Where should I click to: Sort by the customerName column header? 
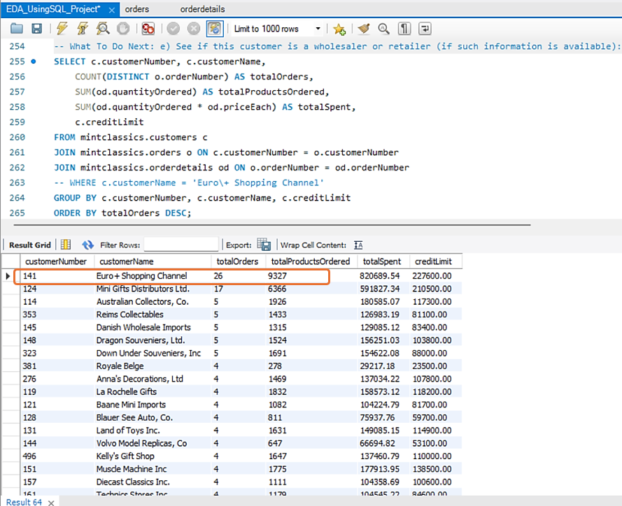click(153, 261)
